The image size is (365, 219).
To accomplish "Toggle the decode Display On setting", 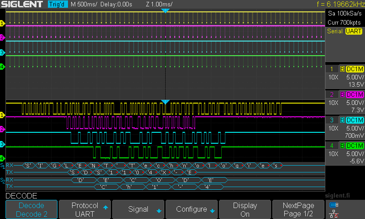I will pos(245,209).
